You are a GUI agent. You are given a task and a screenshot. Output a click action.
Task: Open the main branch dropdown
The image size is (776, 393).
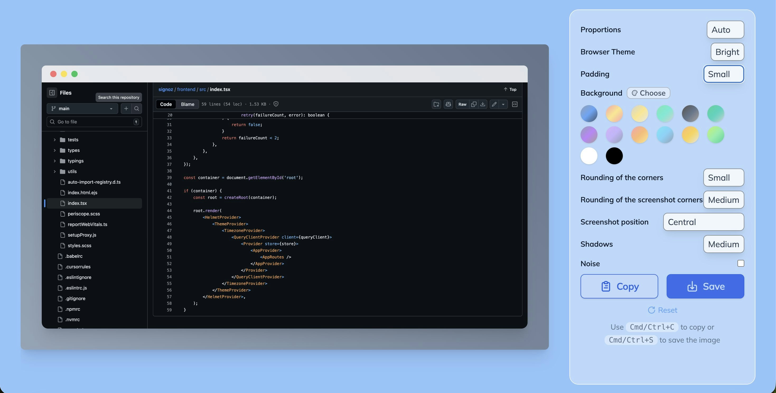pos(82,108)
